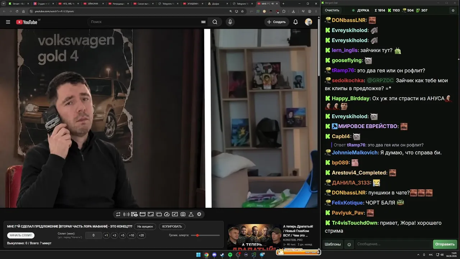
Task: Click the filmstrip-with-eye icon under the video
Action: tap(134, 214)
